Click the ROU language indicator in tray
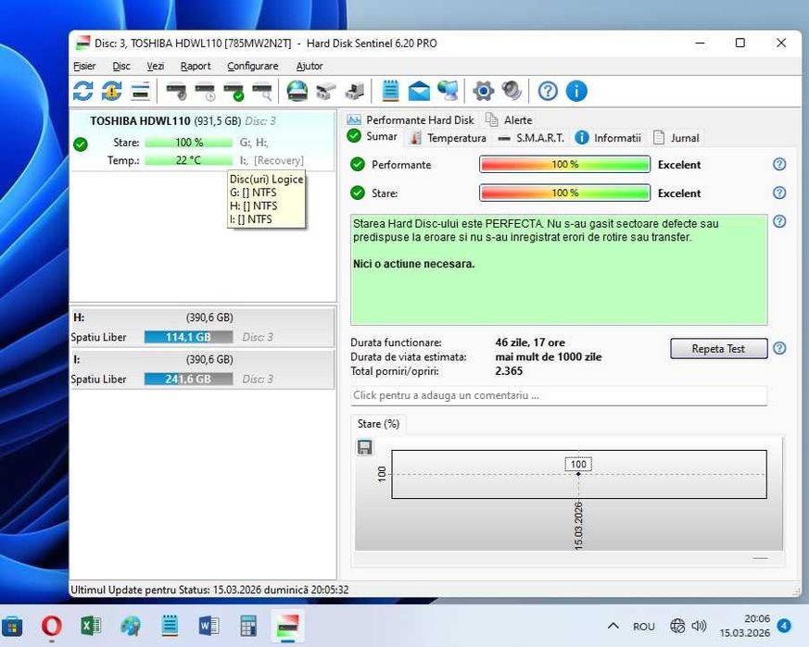 click(644, 627)
